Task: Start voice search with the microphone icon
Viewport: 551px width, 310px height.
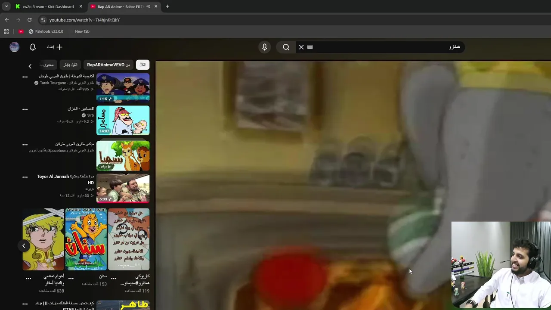Action: [x=265, y=47]
